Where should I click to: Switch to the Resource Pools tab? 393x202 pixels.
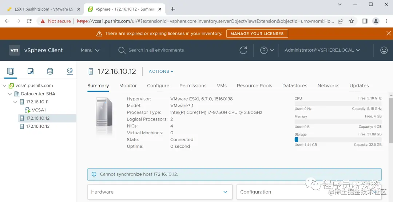(254, 86)
